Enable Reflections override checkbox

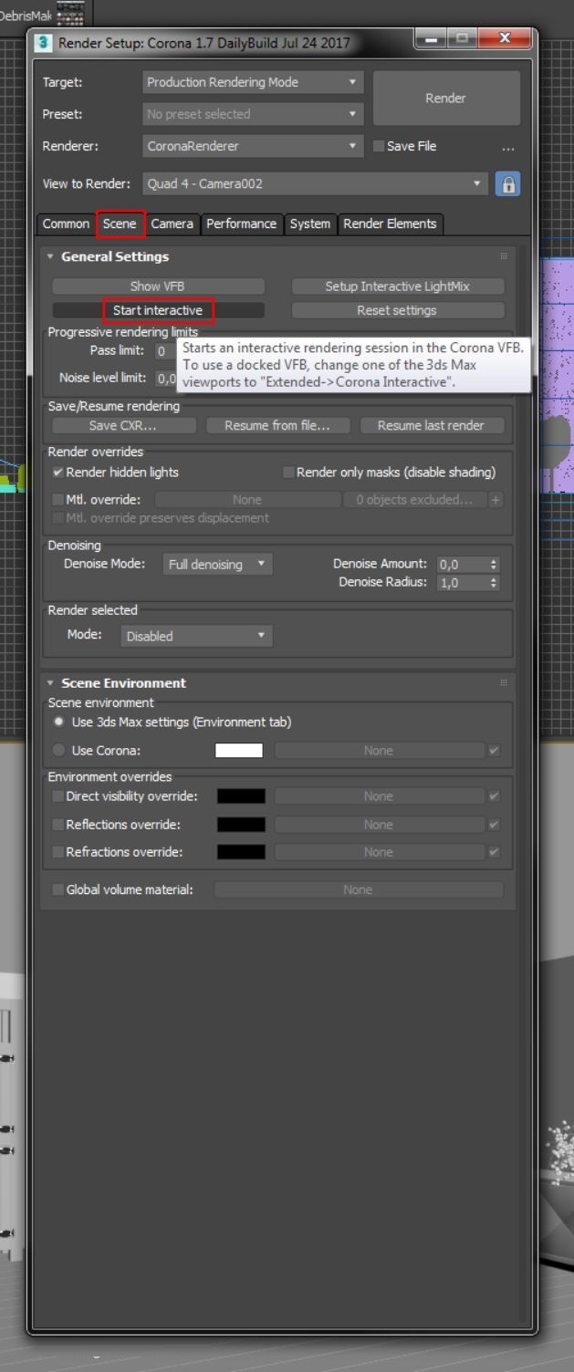click(x=57, y=825)
